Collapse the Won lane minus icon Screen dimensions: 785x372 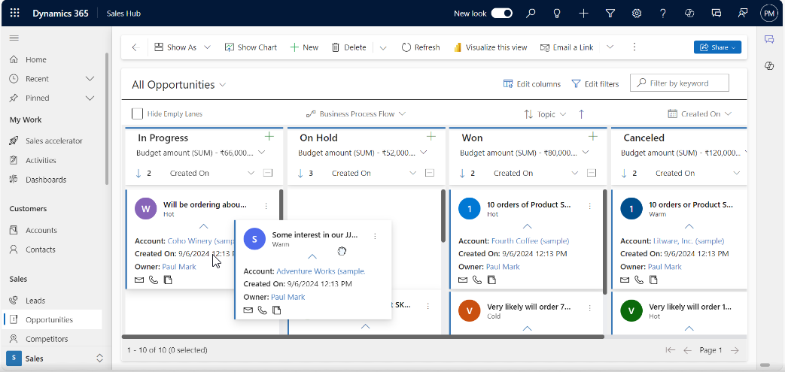(592, 173)
